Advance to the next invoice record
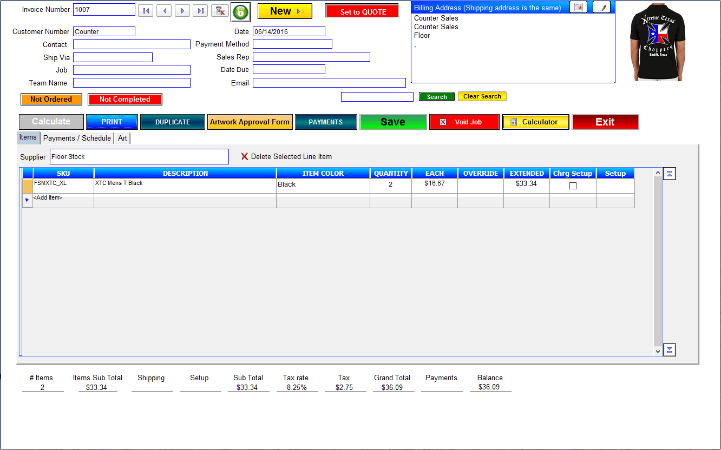 [x=182, y=11]
